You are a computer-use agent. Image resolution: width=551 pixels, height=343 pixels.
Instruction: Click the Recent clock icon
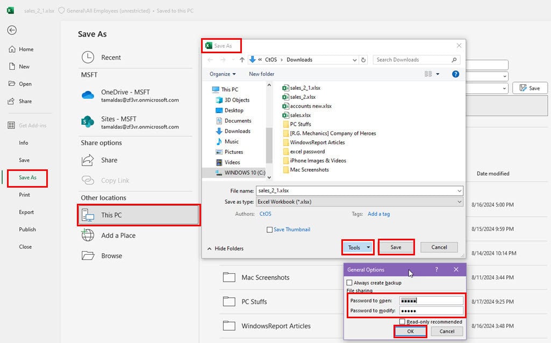point(88,58)
